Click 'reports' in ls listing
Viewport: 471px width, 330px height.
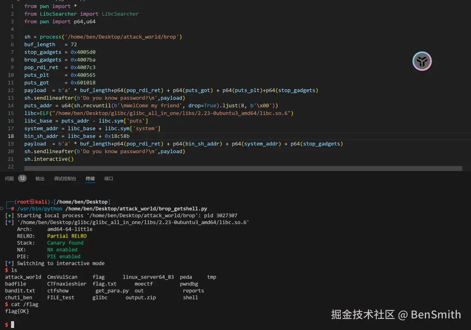tap(194, 291)
